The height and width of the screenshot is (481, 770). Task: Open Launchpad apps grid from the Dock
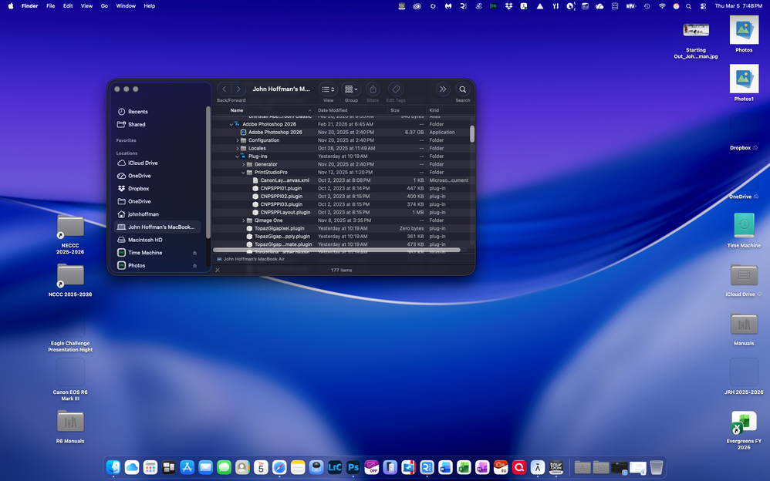tap(150, 467)
